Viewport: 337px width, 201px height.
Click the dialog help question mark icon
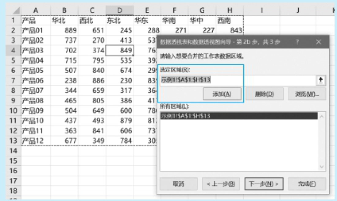[297, 42]
